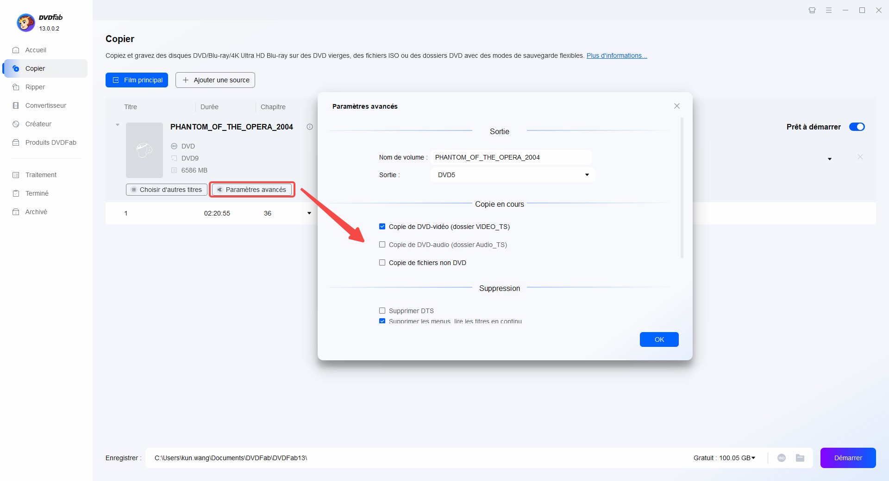Close the Paramètres avancés dialog
889x481 pixels.
coord(677,106)
